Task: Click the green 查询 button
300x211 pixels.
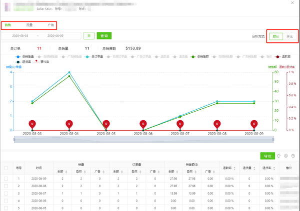Action: pos(104,36)
